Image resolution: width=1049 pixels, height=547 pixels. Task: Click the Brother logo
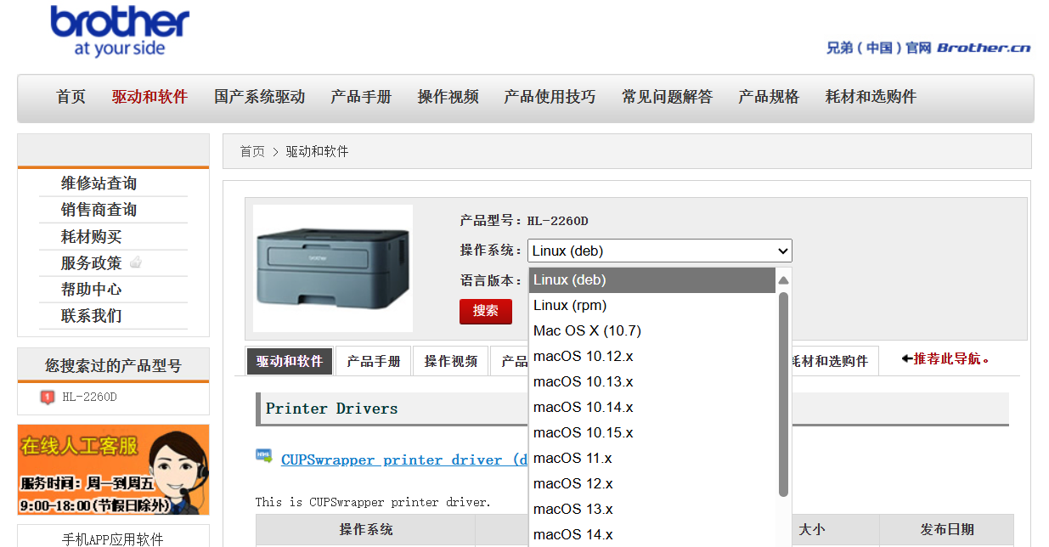pyautogui.click(x=120, y=31)
